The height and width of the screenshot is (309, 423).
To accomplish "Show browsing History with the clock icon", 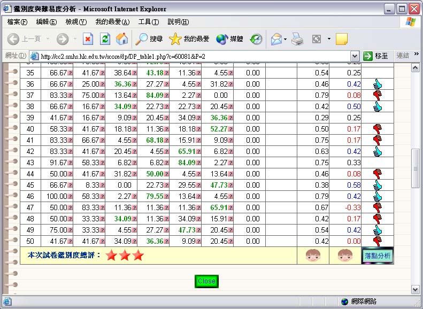I will point(256,39).
